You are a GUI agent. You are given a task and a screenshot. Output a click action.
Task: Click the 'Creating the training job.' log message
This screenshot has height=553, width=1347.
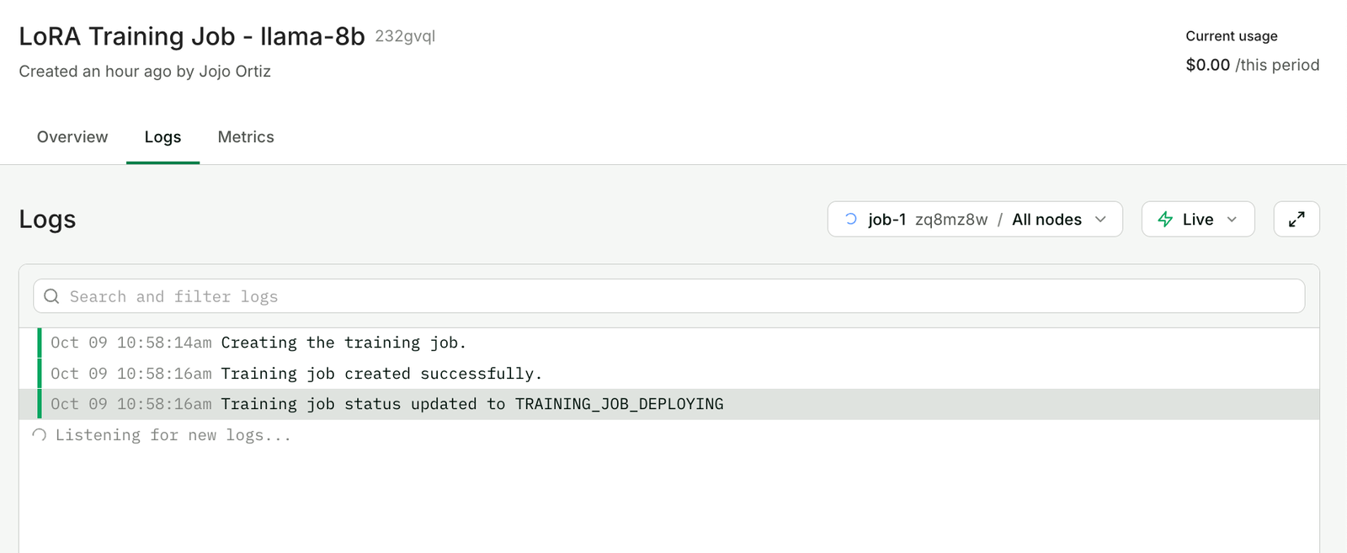(343, 343)
